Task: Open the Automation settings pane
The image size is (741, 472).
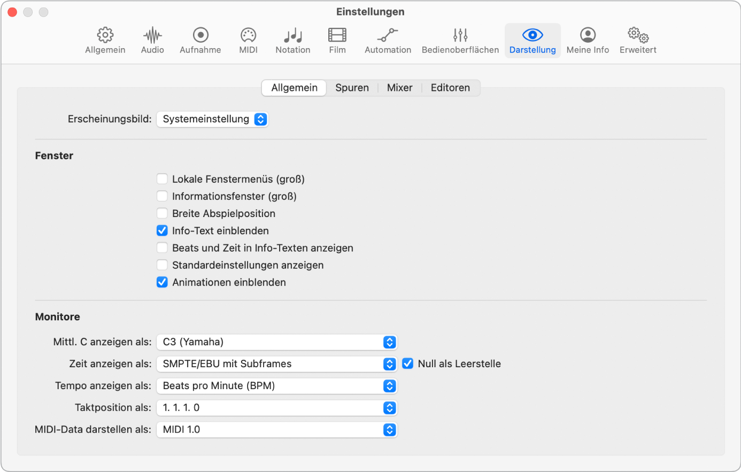Action: point(388,41)
